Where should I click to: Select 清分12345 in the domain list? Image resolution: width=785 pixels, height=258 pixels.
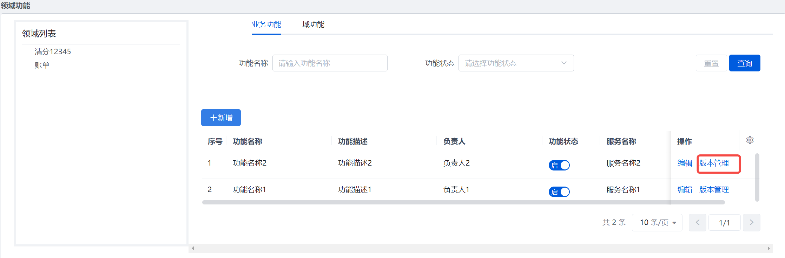coord(53,52)
